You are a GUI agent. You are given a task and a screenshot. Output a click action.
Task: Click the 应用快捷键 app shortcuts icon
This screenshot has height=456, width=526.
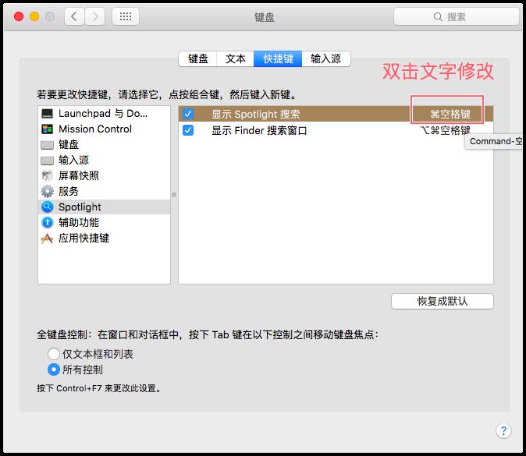click(48, 239)
